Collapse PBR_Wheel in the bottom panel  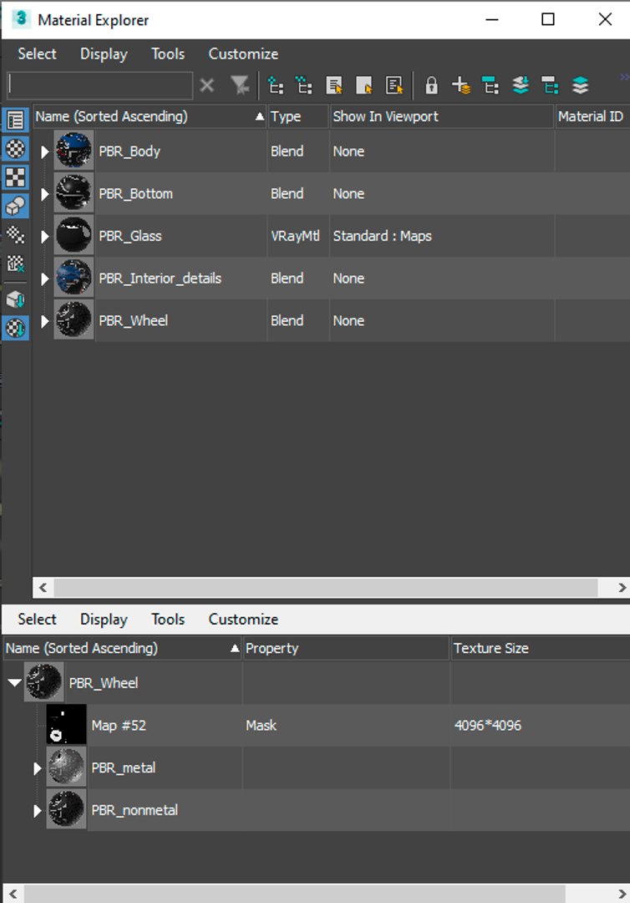[14, 683]
